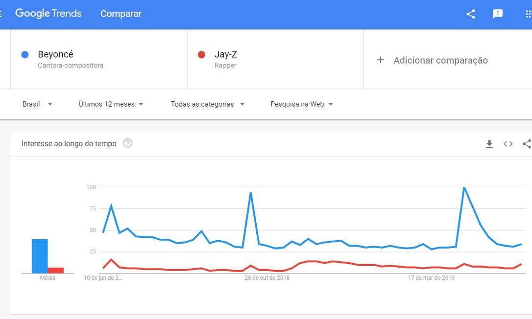532x319 pixels.
Task: Click Beyoncé's blue color dot
Action: point(25,55)
